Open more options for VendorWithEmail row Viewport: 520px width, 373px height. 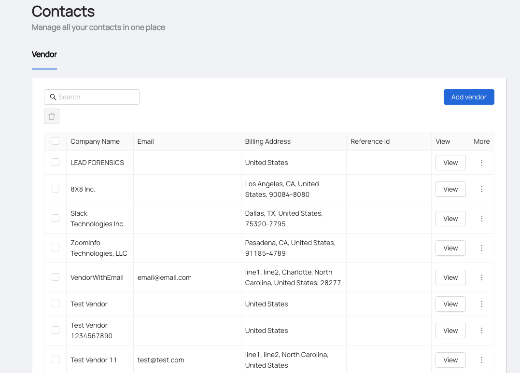pos(481,277)
